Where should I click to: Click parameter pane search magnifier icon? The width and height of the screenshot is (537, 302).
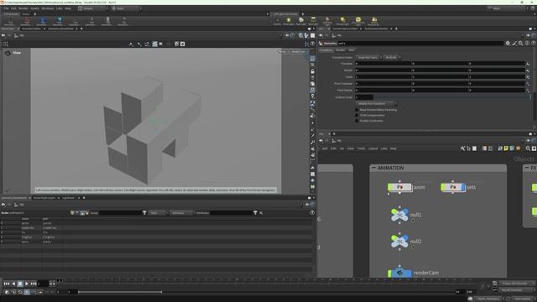click(520, 43)
